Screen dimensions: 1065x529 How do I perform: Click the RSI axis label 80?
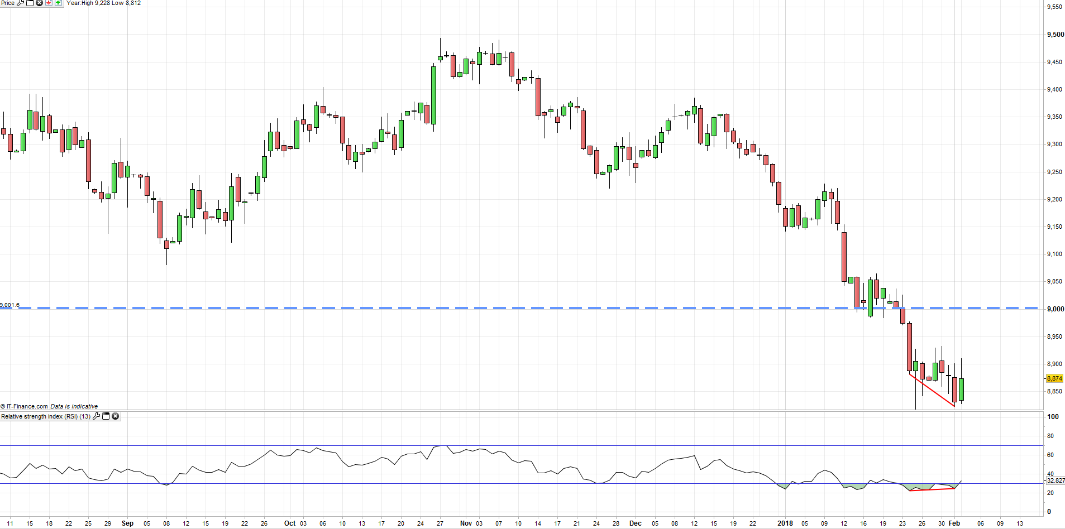(x=1050, y=436)
